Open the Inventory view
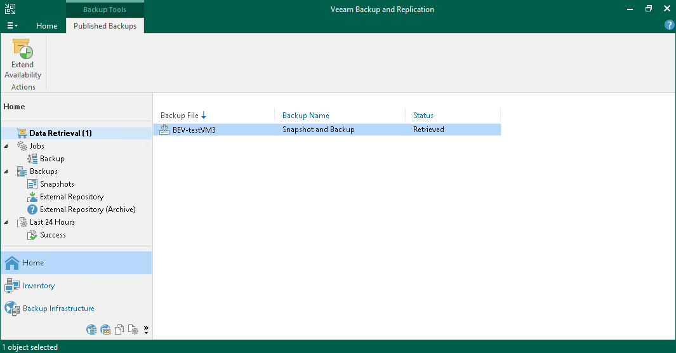The image size is (676, 353). [x=76, y=286]
